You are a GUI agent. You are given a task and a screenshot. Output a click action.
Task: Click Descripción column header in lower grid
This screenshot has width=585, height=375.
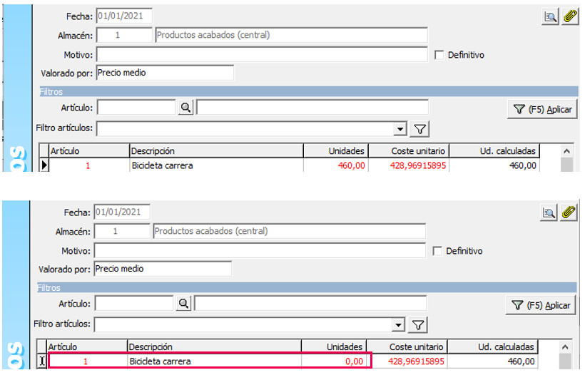pos(215,347)
